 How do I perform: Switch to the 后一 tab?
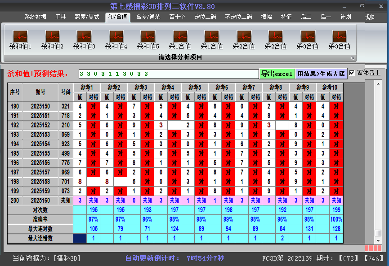point(326,17)
